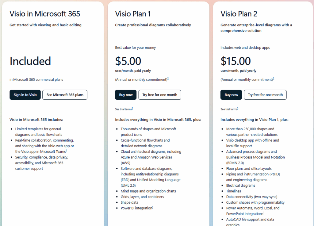The width and height of the screenshot is (314, 226).
Task: Select the Visio in Microsoft 365 card heading
Action: pos(45,14)
